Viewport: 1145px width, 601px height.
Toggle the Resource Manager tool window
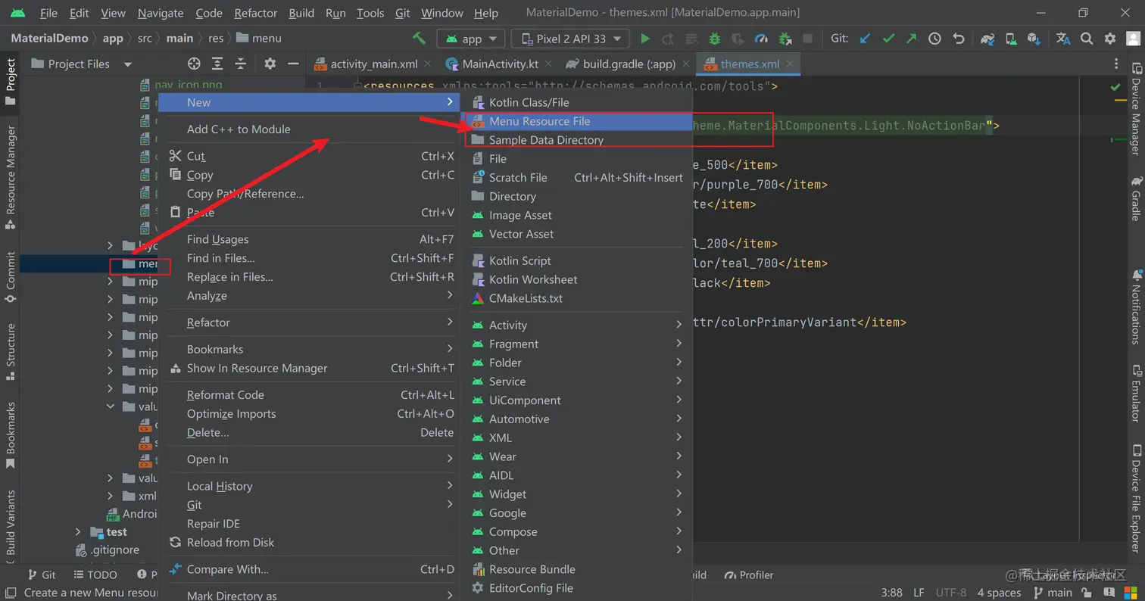11,177
